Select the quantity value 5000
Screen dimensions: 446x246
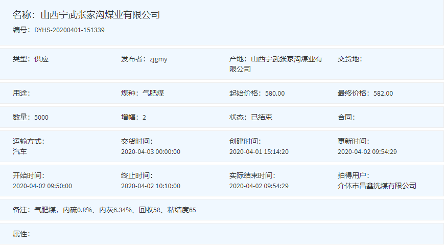tap(41, 118)
